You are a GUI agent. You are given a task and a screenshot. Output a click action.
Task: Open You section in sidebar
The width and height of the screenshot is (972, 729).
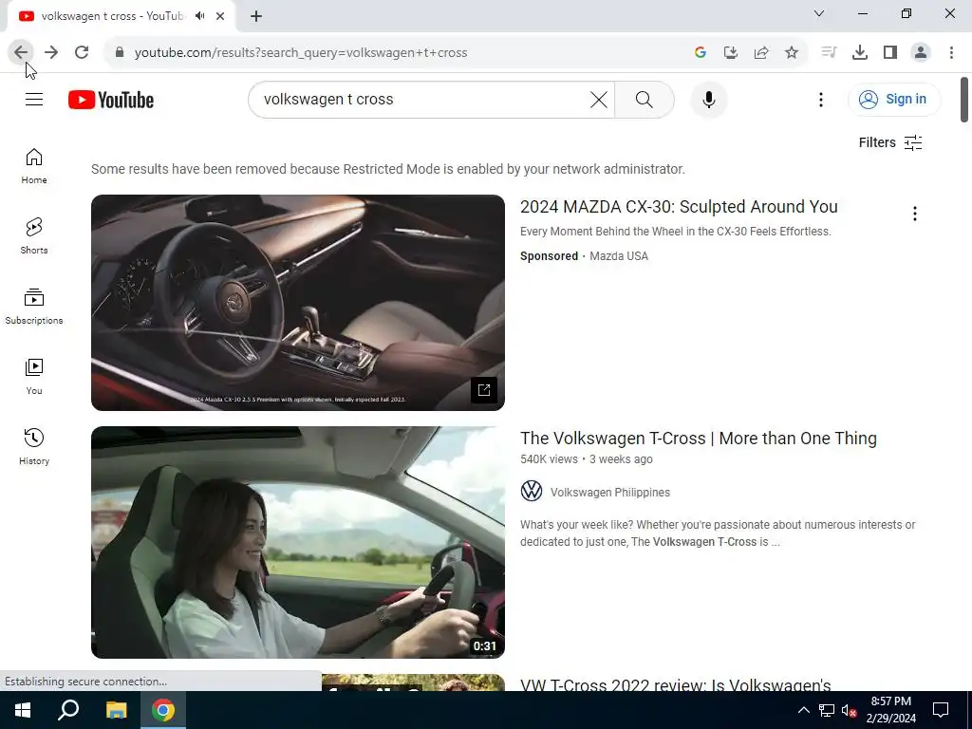[34, 376]
